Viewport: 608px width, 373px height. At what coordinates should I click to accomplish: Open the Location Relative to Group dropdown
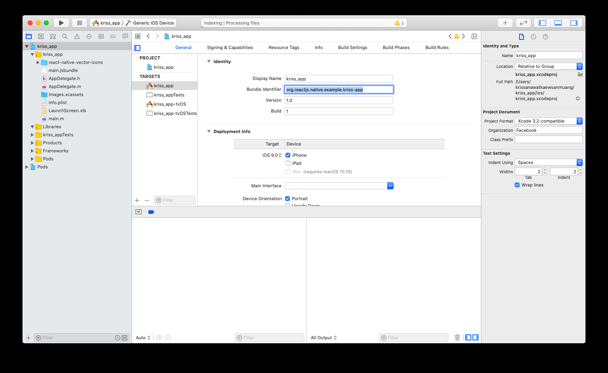pos(548,66)
